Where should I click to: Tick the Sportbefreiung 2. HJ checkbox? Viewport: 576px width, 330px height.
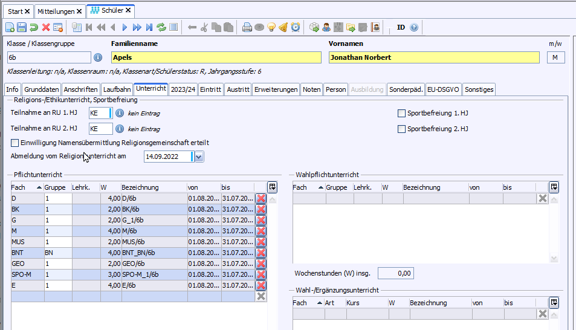(401, 129)
